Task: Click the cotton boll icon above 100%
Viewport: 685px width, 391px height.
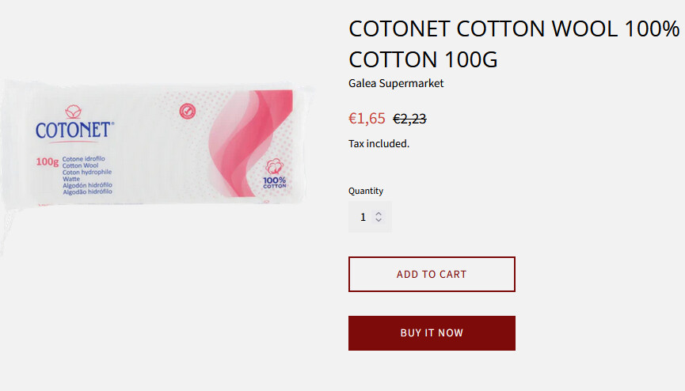Action: (x=275, y=166)
